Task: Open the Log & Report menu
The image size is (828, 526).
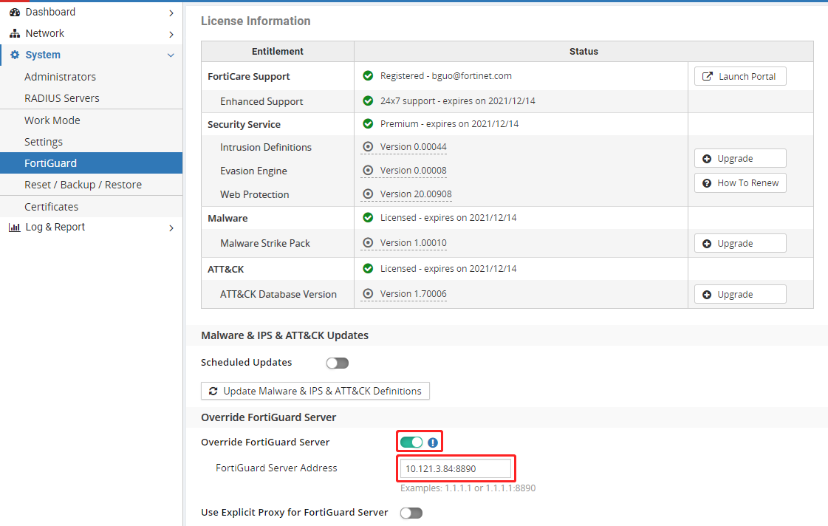Action: tap(92, 228)
